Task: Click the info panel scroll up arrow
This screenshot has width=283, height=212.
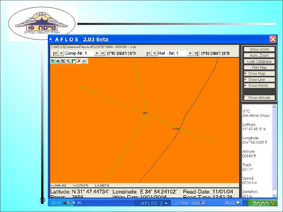Action: (274, 107)
